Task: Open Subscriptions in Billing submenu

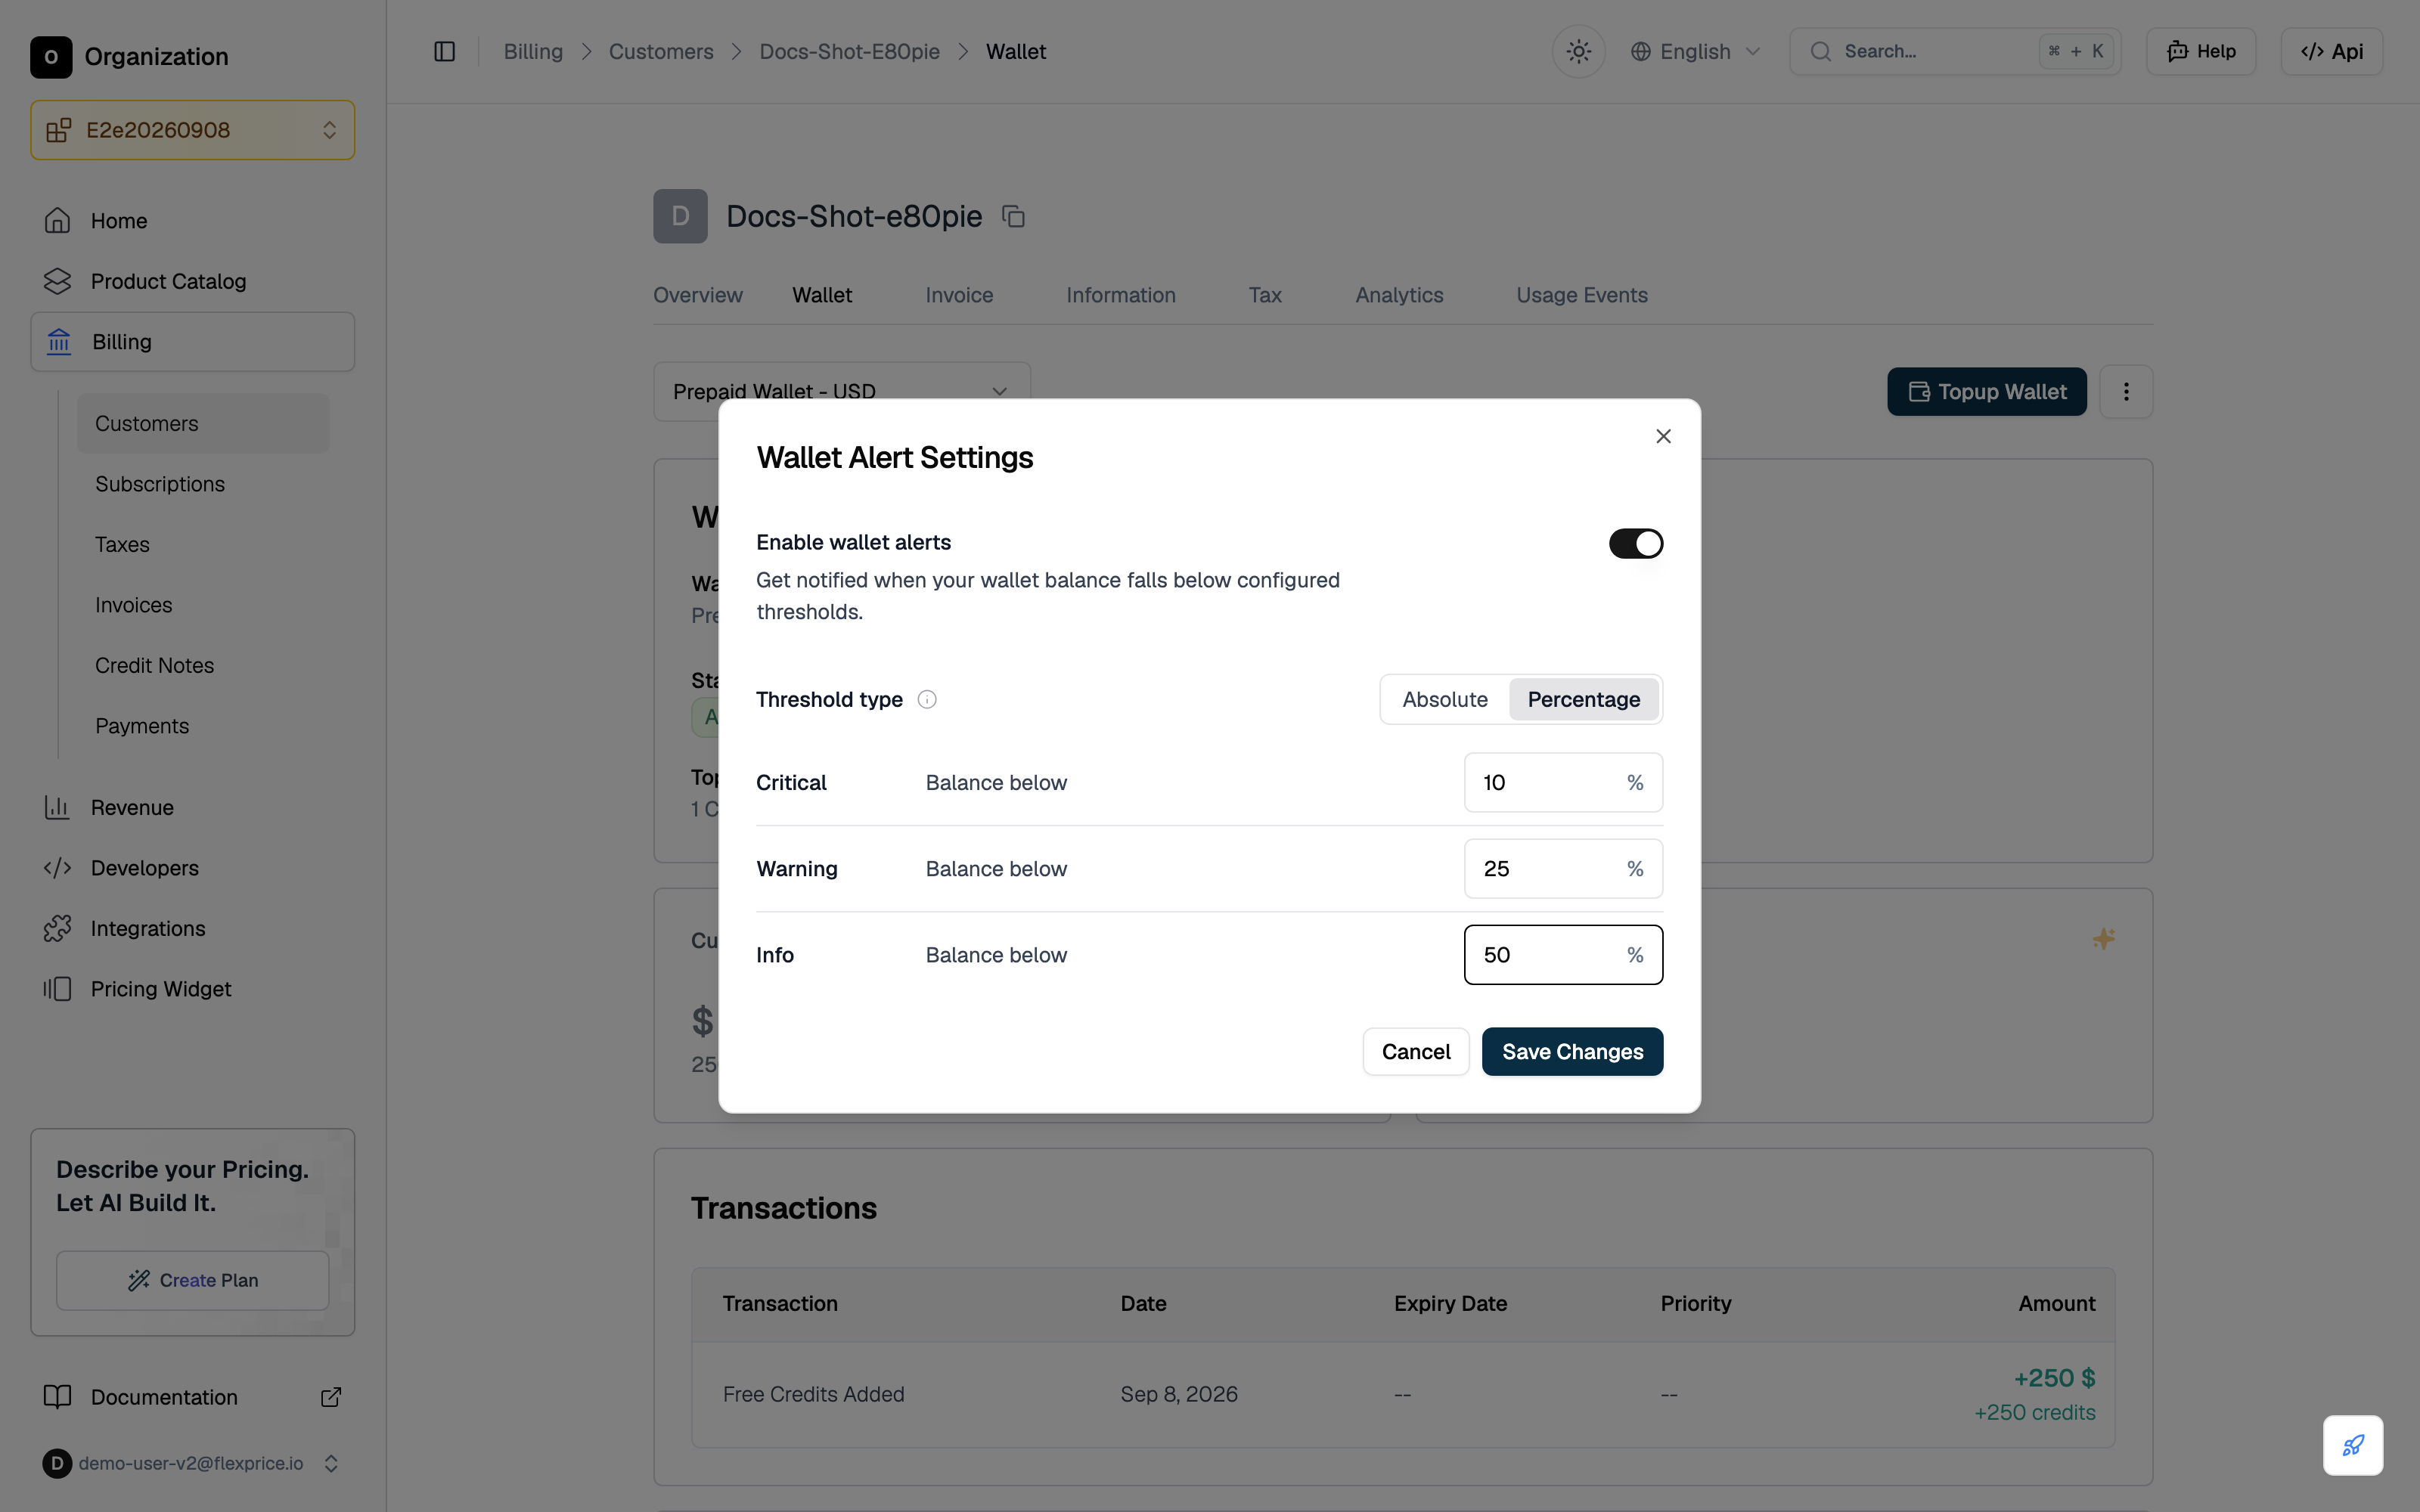Action: [203, 484]
